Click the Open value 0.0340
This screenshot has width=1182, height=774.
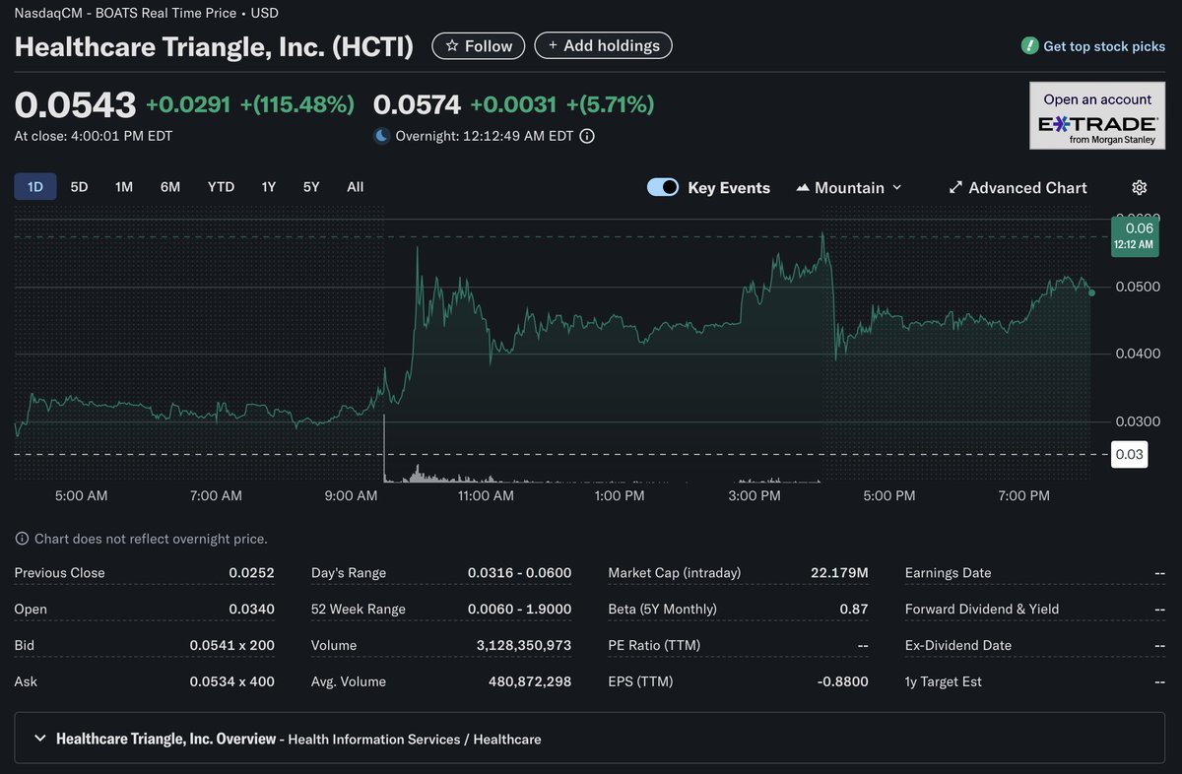click(x=251, y=609)
